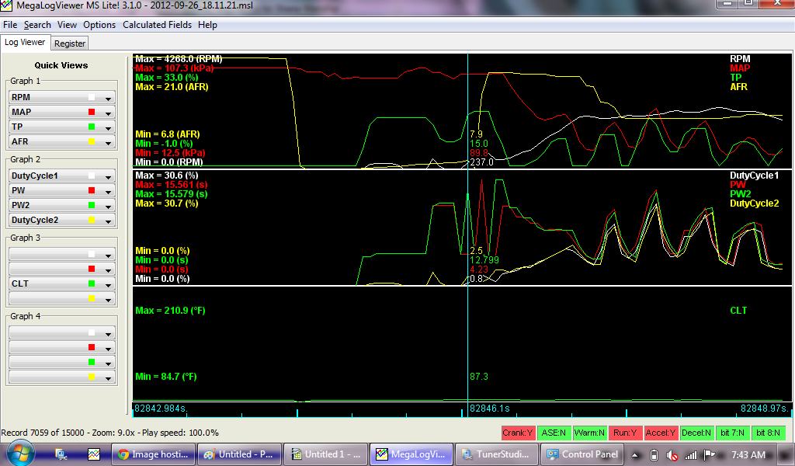Open the Calculated Fields menu
Screen dimensions: 795x466
(x=157, y=25)
